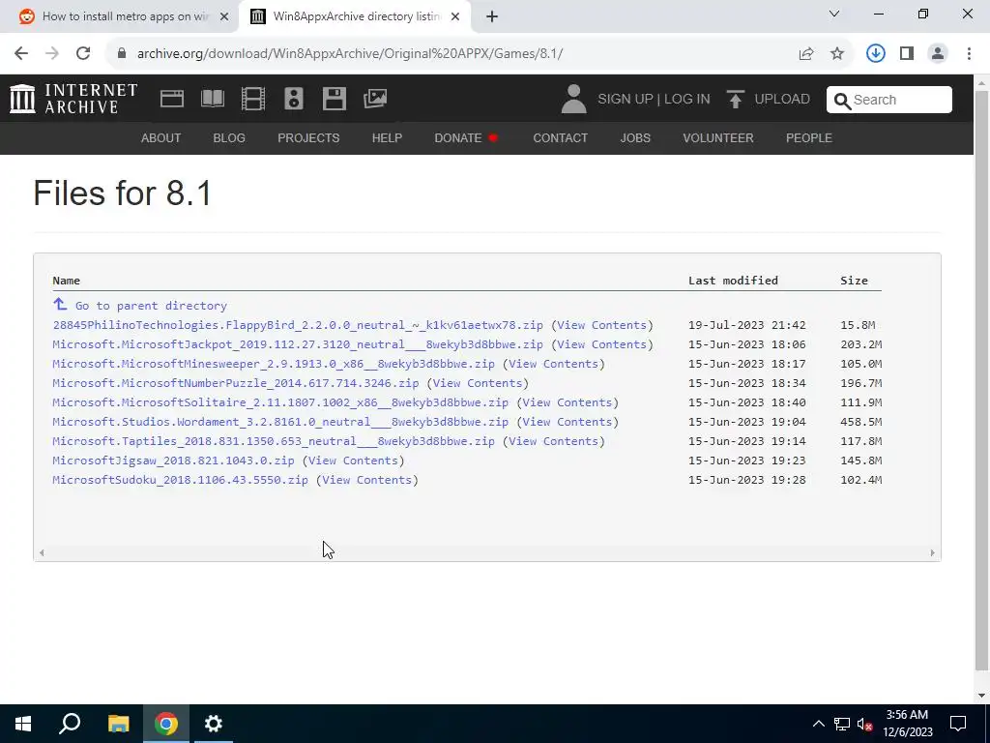Screen dimensions: 990x743
Task: Close the Reddit tab
Action: coord(223,16)
